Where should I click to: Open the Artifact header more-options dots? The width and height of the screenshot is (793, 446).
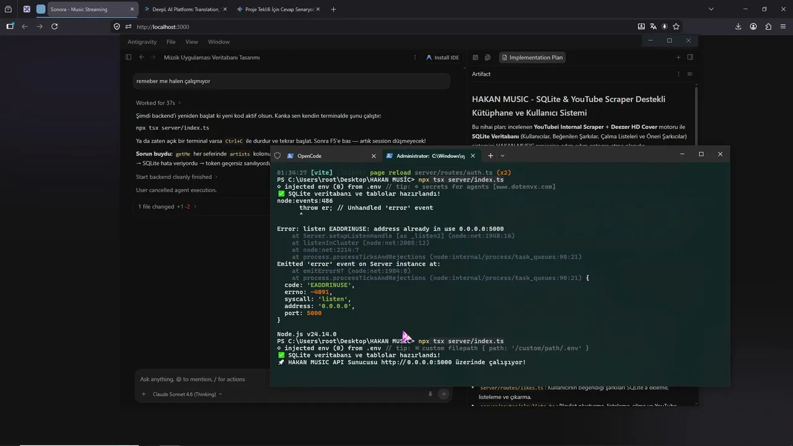tap(678, 74)
